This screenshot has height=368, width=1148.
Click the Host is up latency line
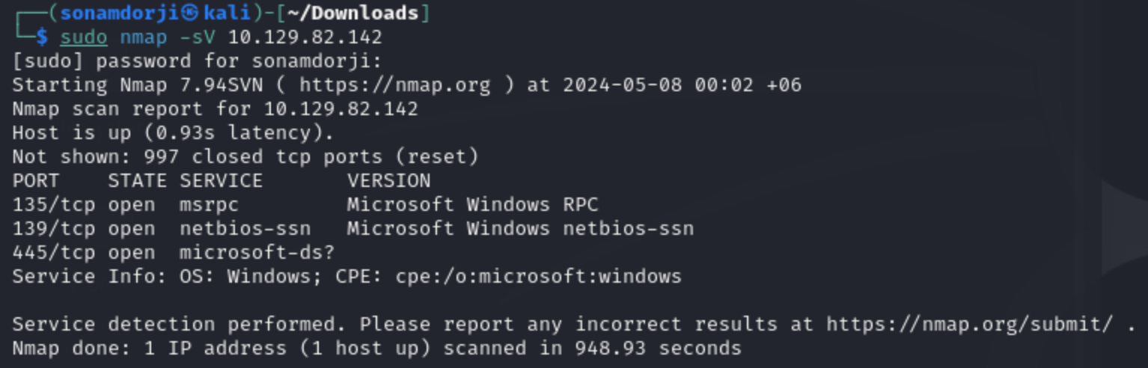point(174,133)
